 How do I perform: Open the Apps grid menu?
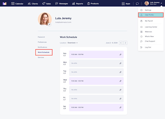(126, 4)
